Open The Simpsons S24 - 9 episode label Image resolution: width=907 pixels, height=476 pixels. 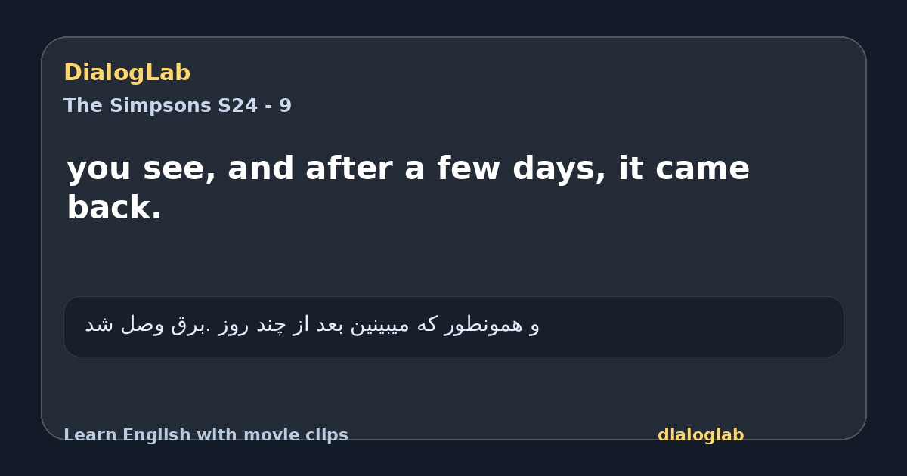pos(177,106)
